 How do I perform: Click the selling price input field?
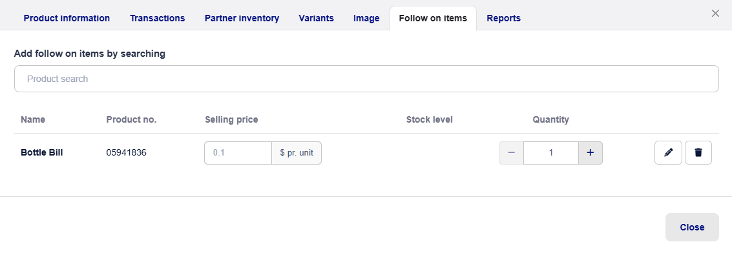point(238,153)
